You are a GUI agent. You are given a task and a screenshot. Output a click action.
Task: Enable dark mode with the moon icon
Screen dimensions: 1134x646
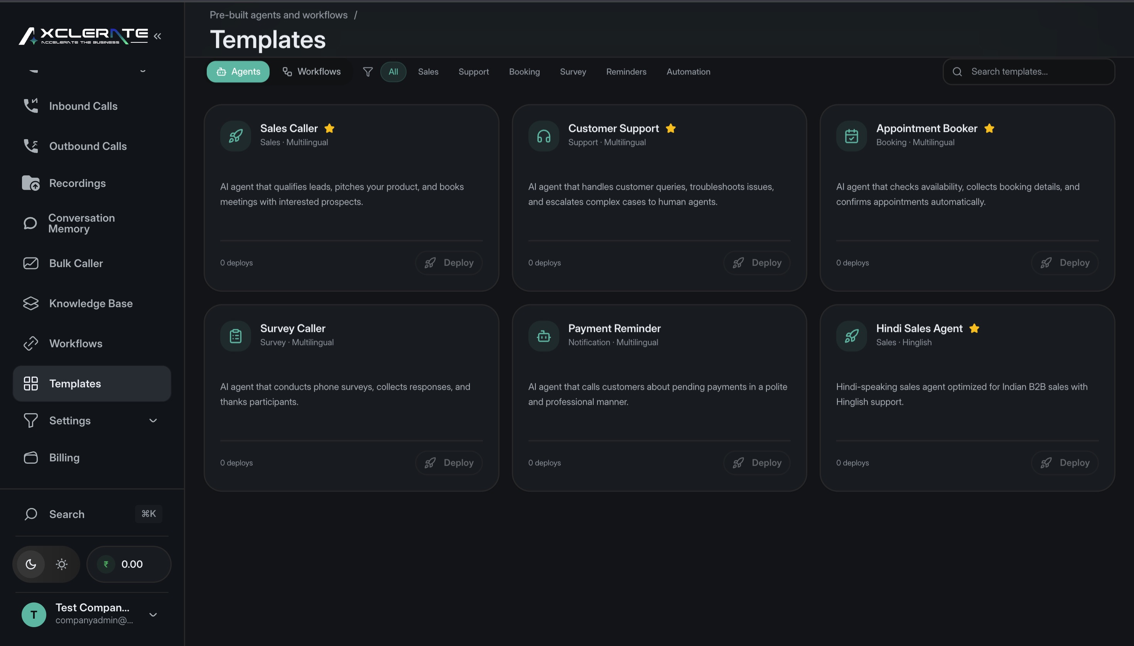click(30, 564)
